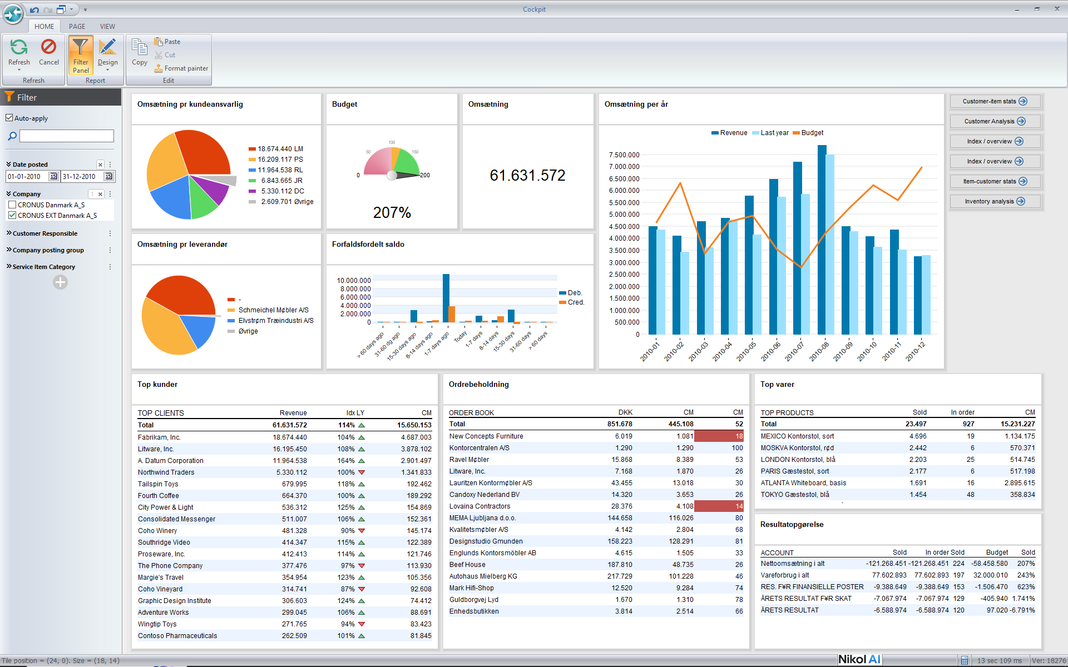The width and height of the screenshot is (1068, 667).
Task: Open the Customer Analysis report button
Action: click(995, 121)
